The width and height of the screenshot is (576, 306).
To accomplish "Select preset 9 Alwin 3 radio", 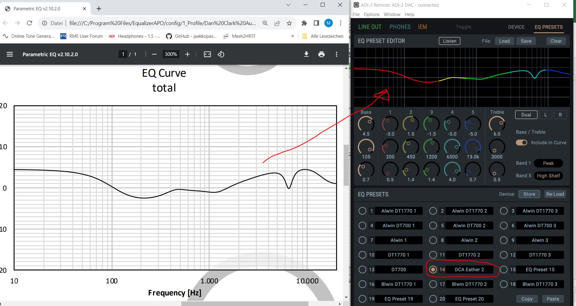I will pos(504,240).
